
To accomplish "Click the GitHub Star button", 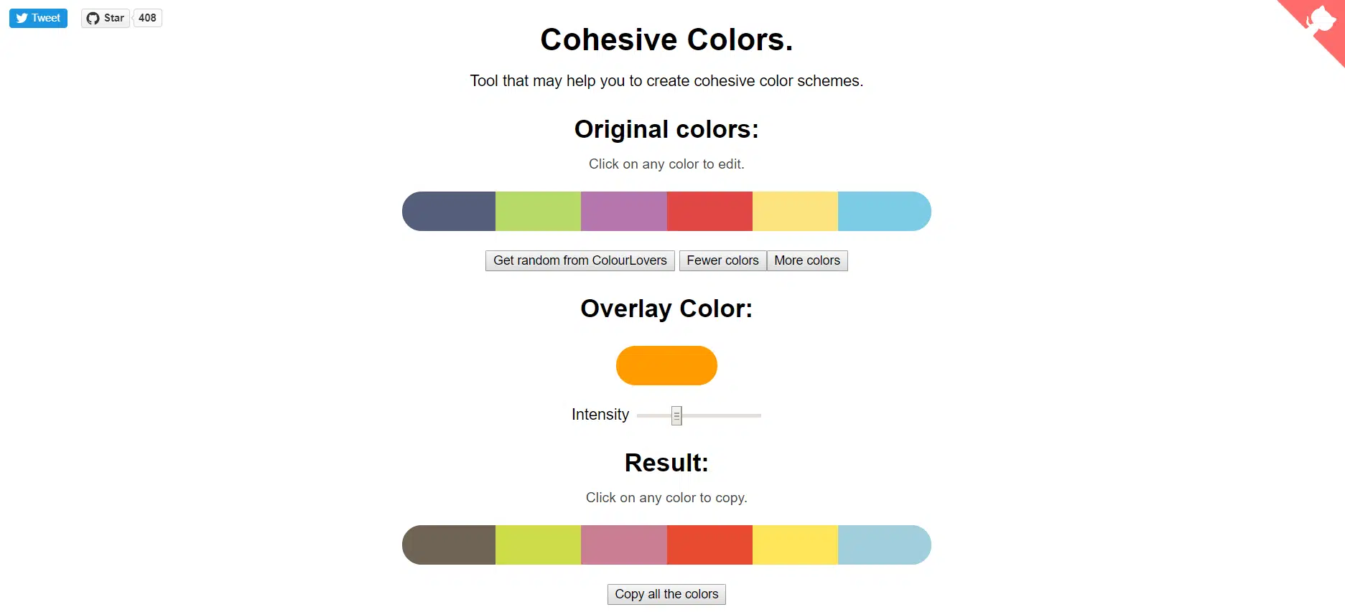I will tap(106, 18).
